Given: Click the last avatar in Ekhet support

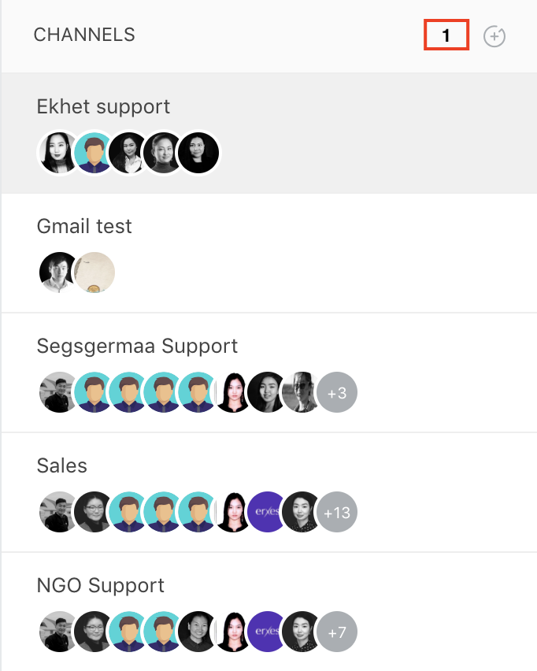Looking at the screenshot, I should click(198, 153).
